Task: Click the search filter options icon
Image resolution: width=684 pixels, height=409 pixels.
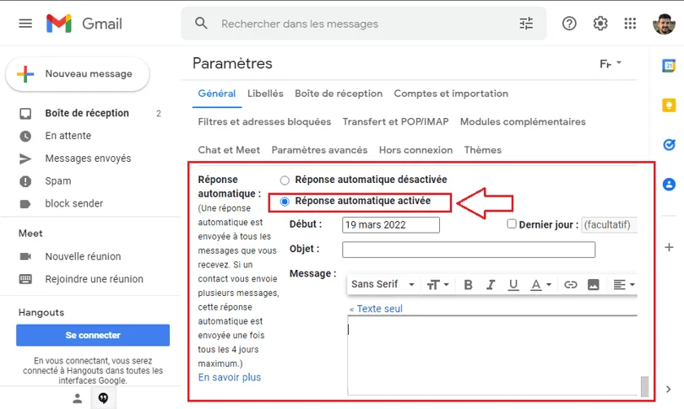Action: (526, 24)
